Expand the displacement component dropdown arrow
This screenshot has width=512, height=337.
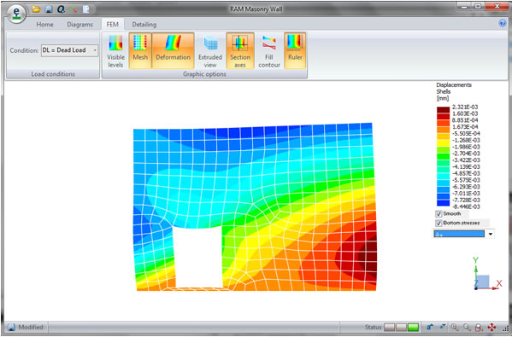click(x=491, y=234)
